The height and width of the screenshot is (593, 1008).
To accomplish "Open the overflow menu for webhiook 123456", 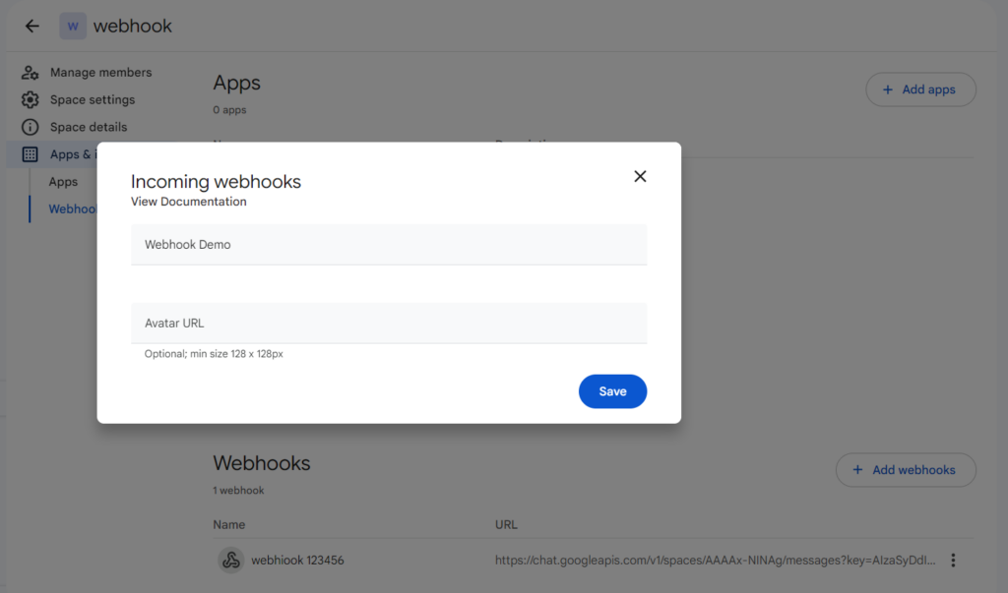I will click(953, 560).
